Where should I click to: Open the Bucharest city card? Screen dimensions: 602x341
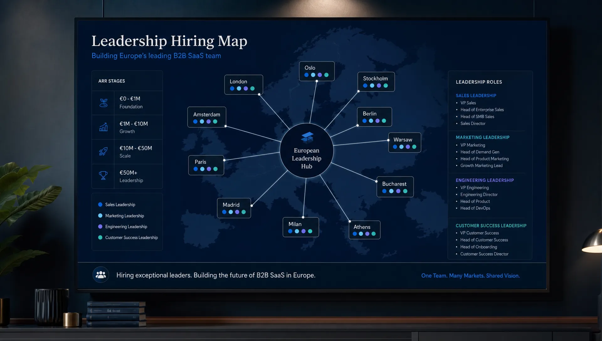click(395, 187)
